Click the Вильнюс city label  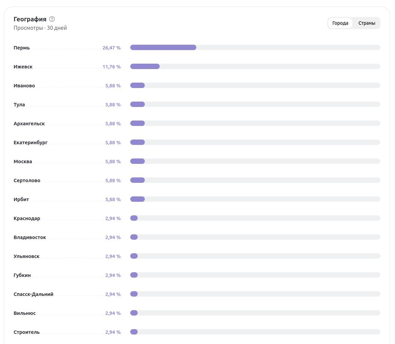pyautogui.click(x=25, y=313)
